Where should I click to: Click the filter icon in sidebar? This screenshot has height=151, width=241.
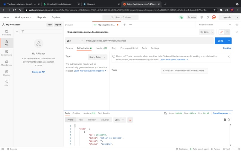click(x=23, y=31)
